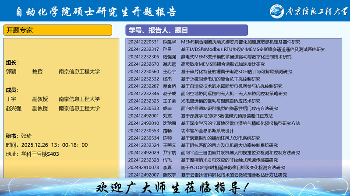Click presenter name 孙昊 in the list
Viewport: 350px width, 196px height.
(x=167, y=49)
